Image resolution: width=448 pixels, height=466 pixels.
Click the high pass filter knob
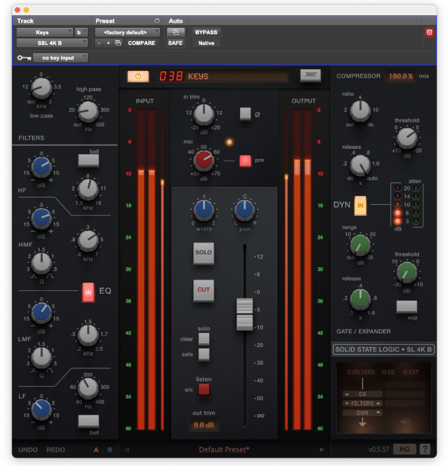click(88, 112)
